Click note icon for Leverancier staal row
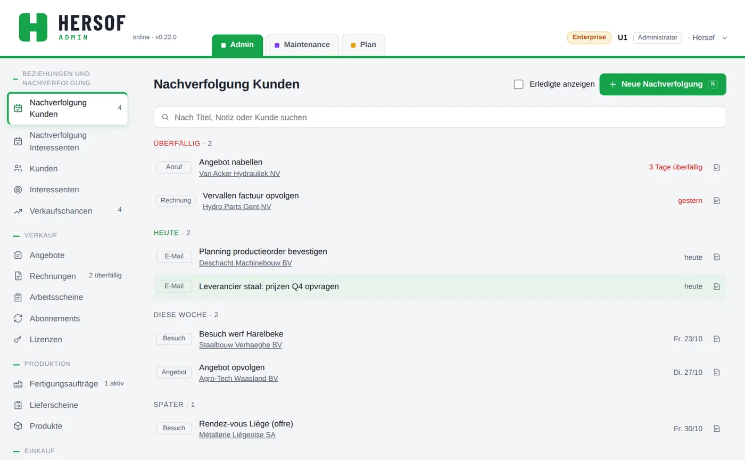Viewport: 745px width, 460px height. 717,286
